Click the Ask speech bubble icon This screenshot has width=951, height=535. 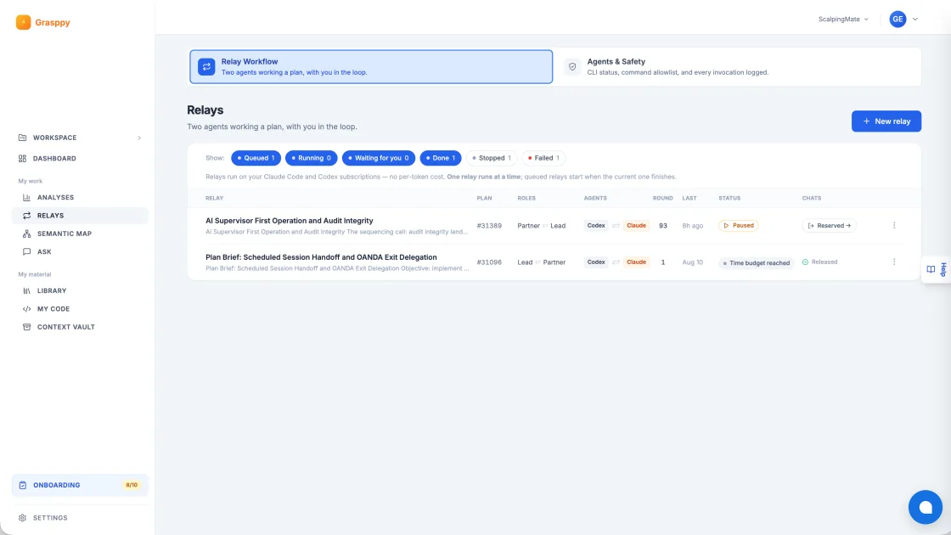click(x=26, y=251)
